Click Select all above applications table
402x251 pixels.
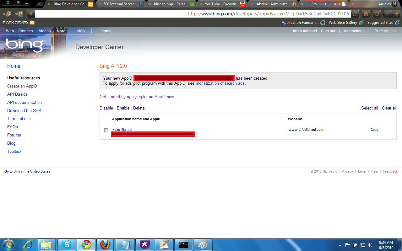pyautogui.click(x=369, y=108)
